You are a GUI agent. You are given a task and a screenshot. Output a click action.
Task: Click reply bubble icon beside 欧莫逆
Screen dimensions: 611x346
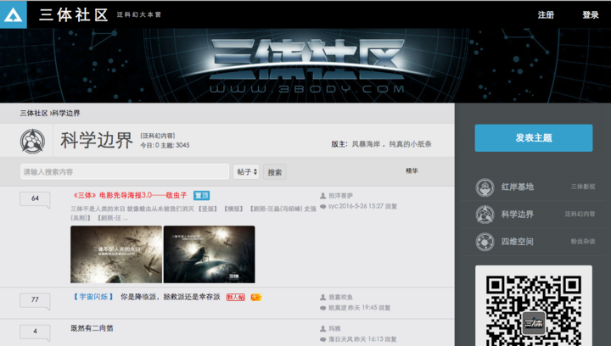coord(322,308)
